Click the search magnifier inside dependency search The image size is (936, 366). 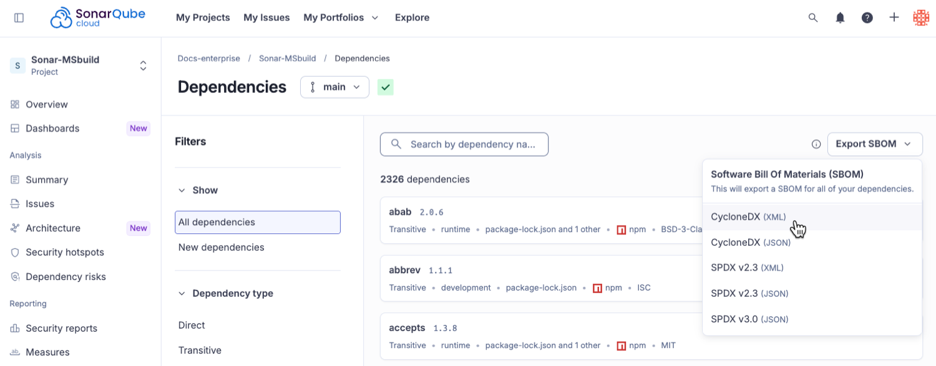(x=396, y=144)
